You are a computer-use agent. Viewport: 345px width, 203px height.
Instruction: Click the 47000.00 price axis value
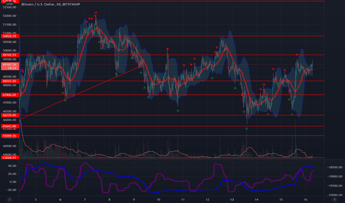10,103
